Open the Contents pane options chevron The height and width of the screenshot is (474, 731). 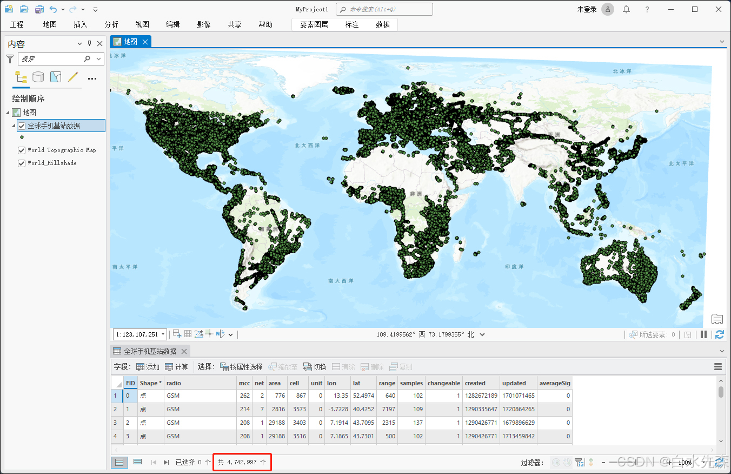pos(80,44)
